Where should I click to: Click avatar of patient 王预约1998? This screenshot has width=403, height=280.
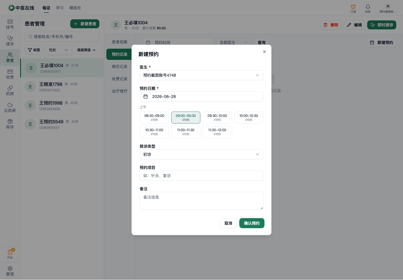pos(30,105)
